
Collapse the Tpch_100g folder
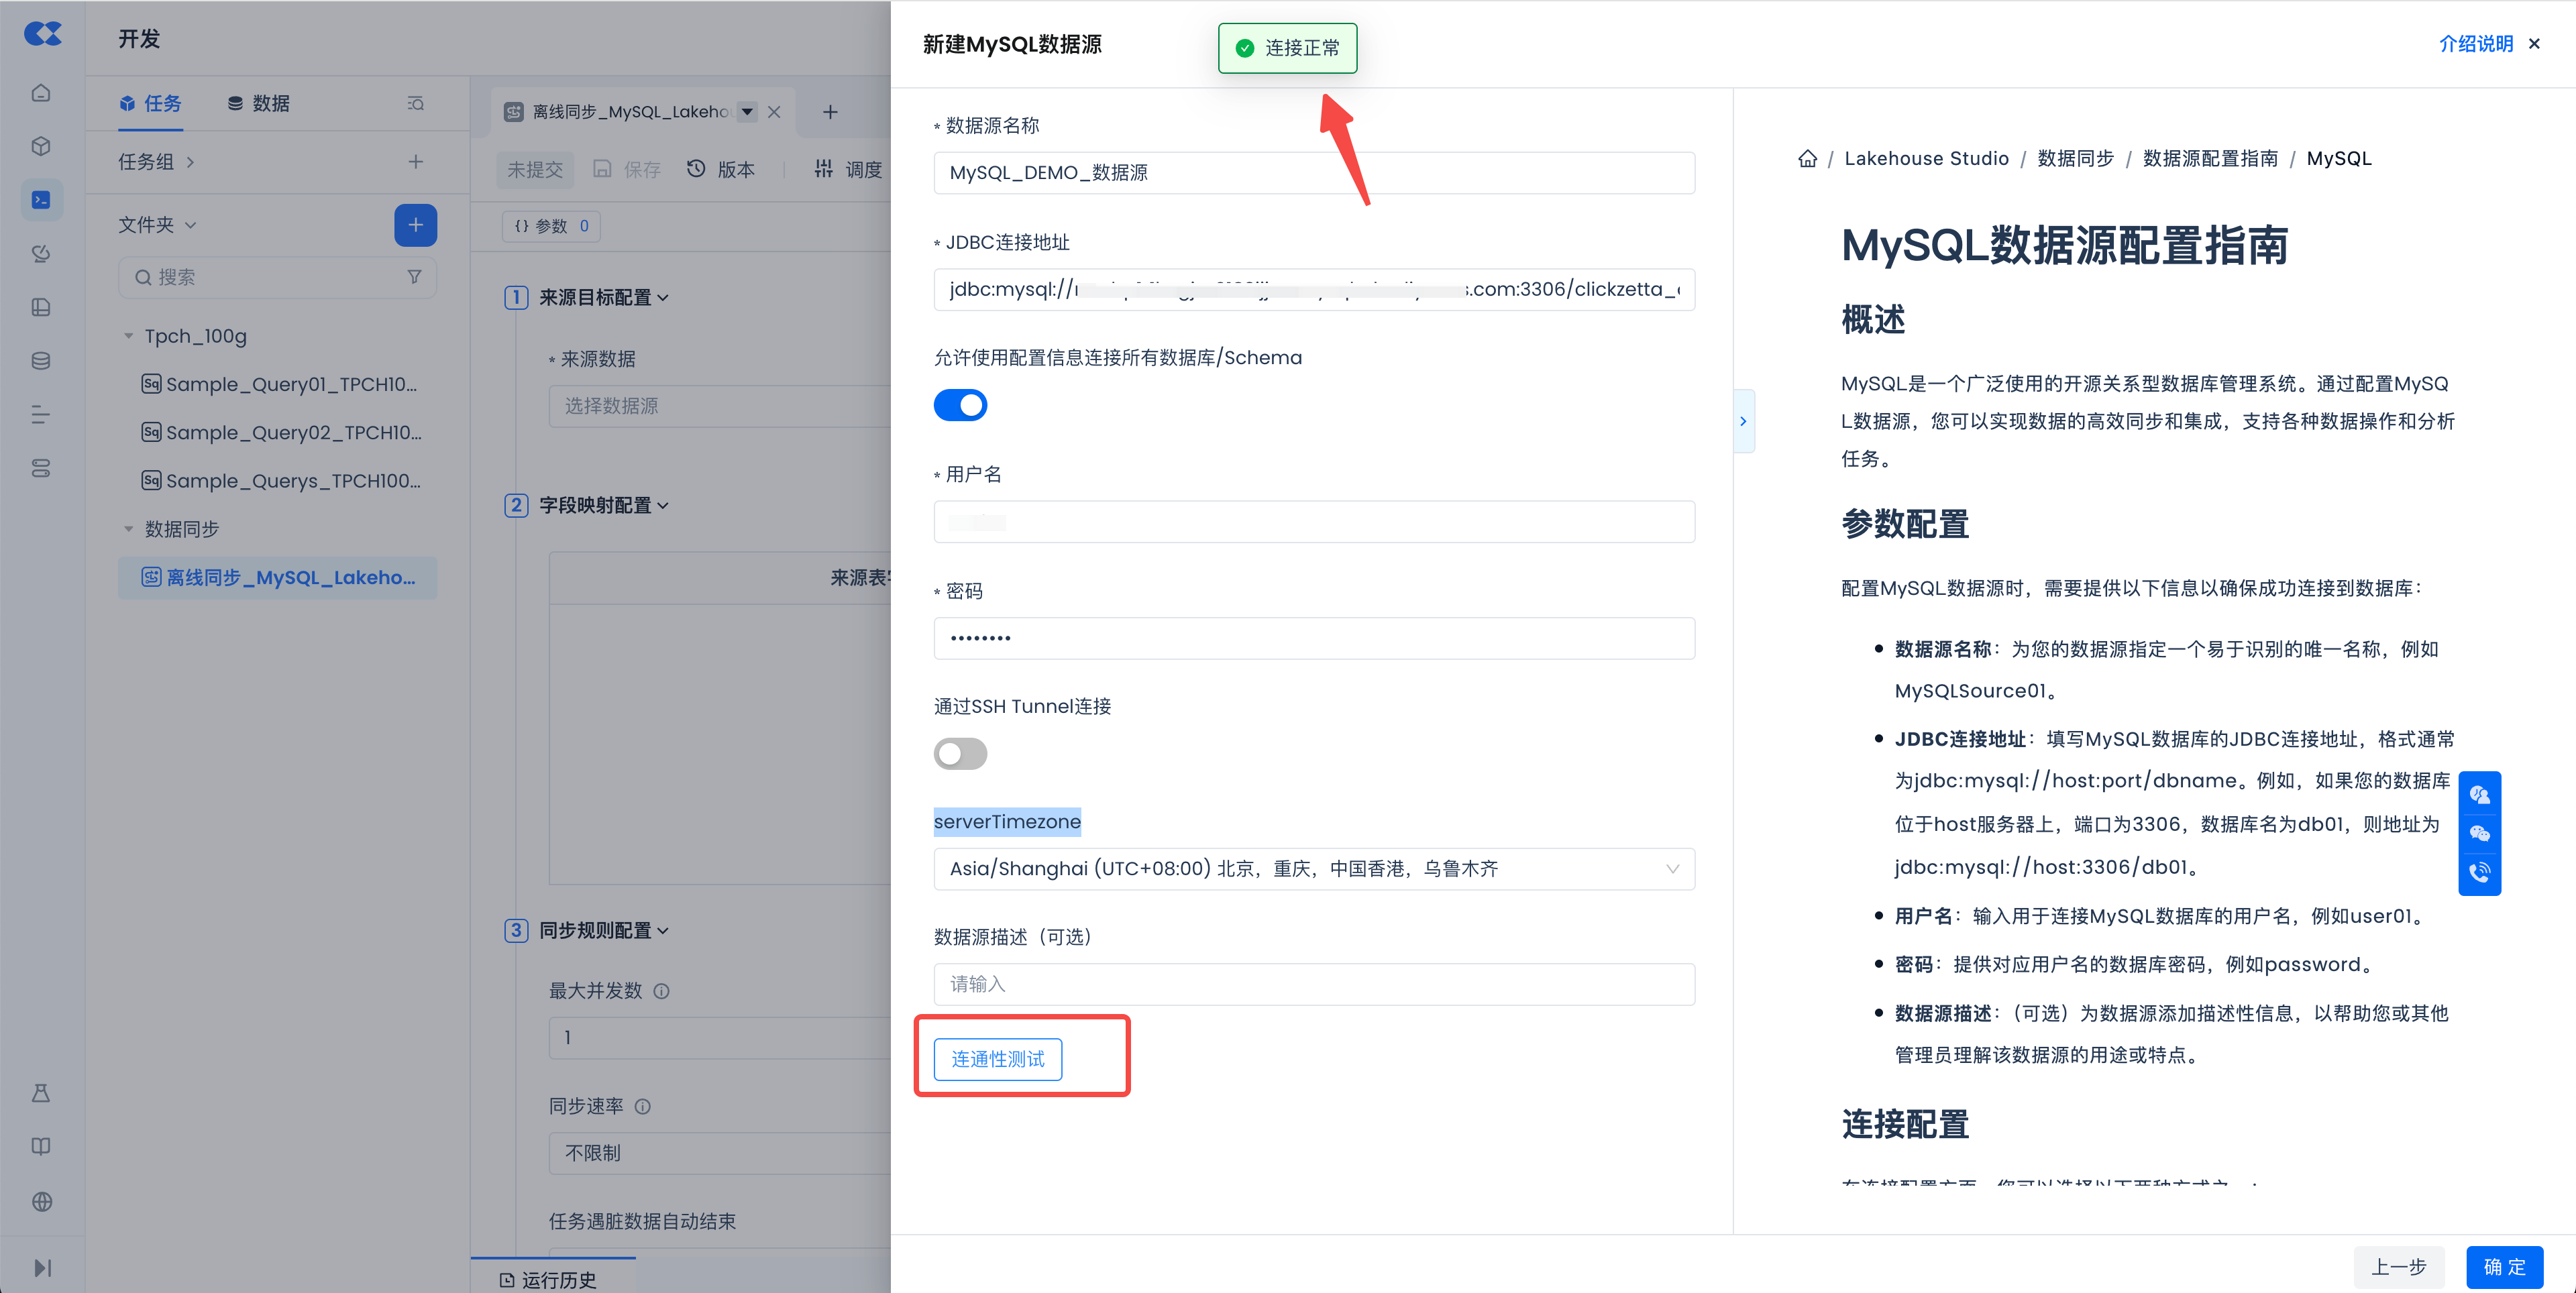[x=129, y=336]
